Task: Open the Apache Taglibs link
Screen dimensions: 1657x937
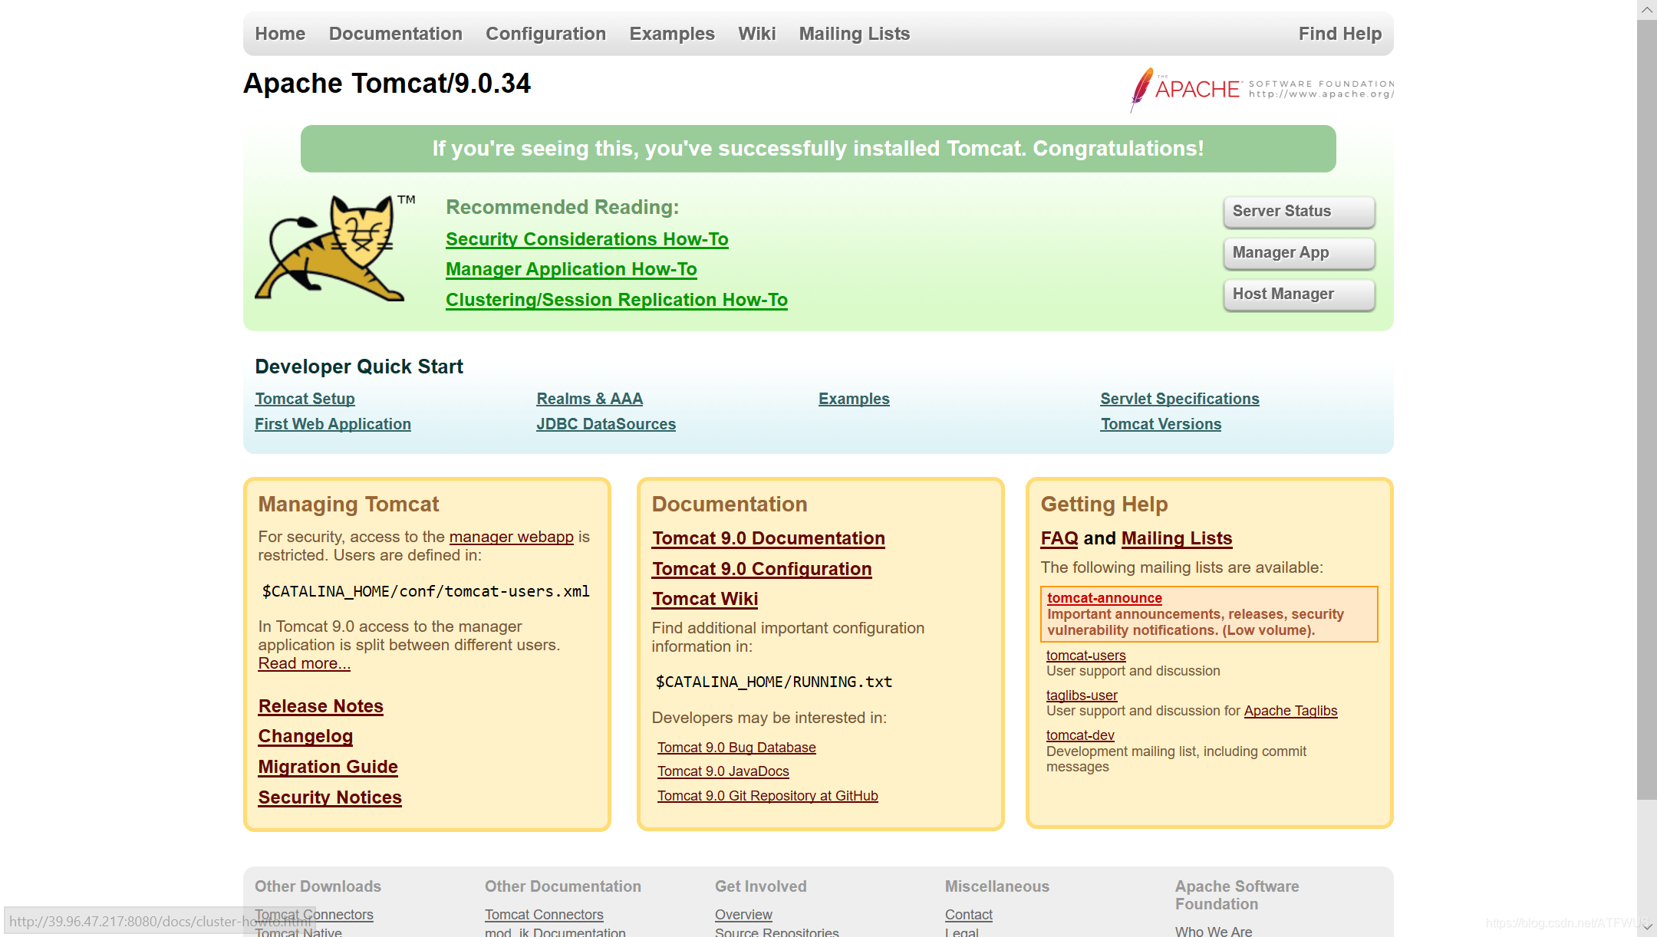Action: pos(1290,711)
